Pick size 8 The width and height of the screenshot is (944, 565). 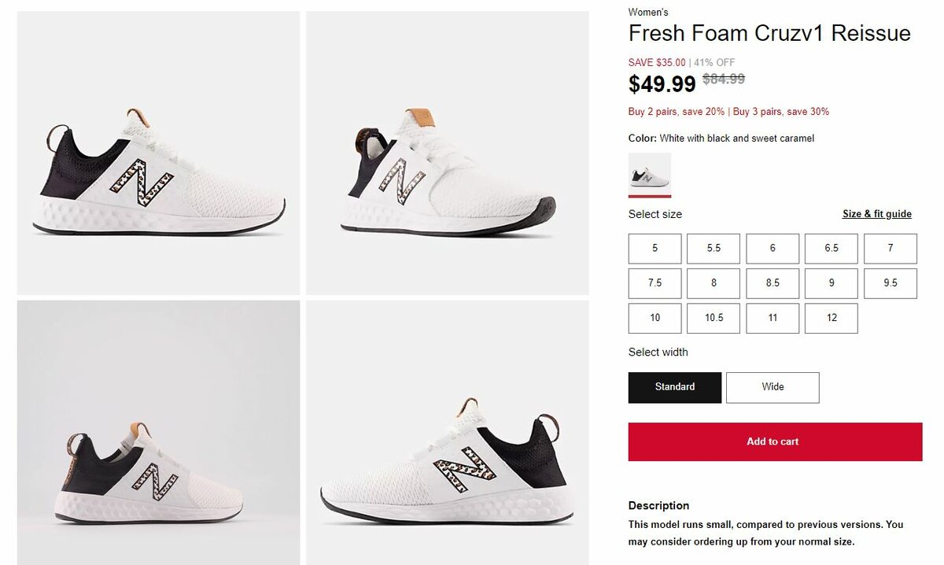point(714,283)
